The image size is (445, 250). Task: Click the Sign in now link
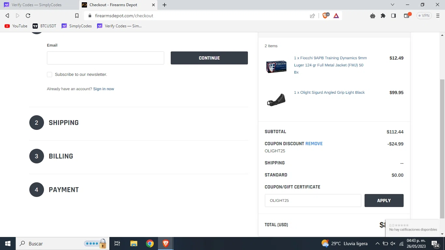[x=104, y=89]
